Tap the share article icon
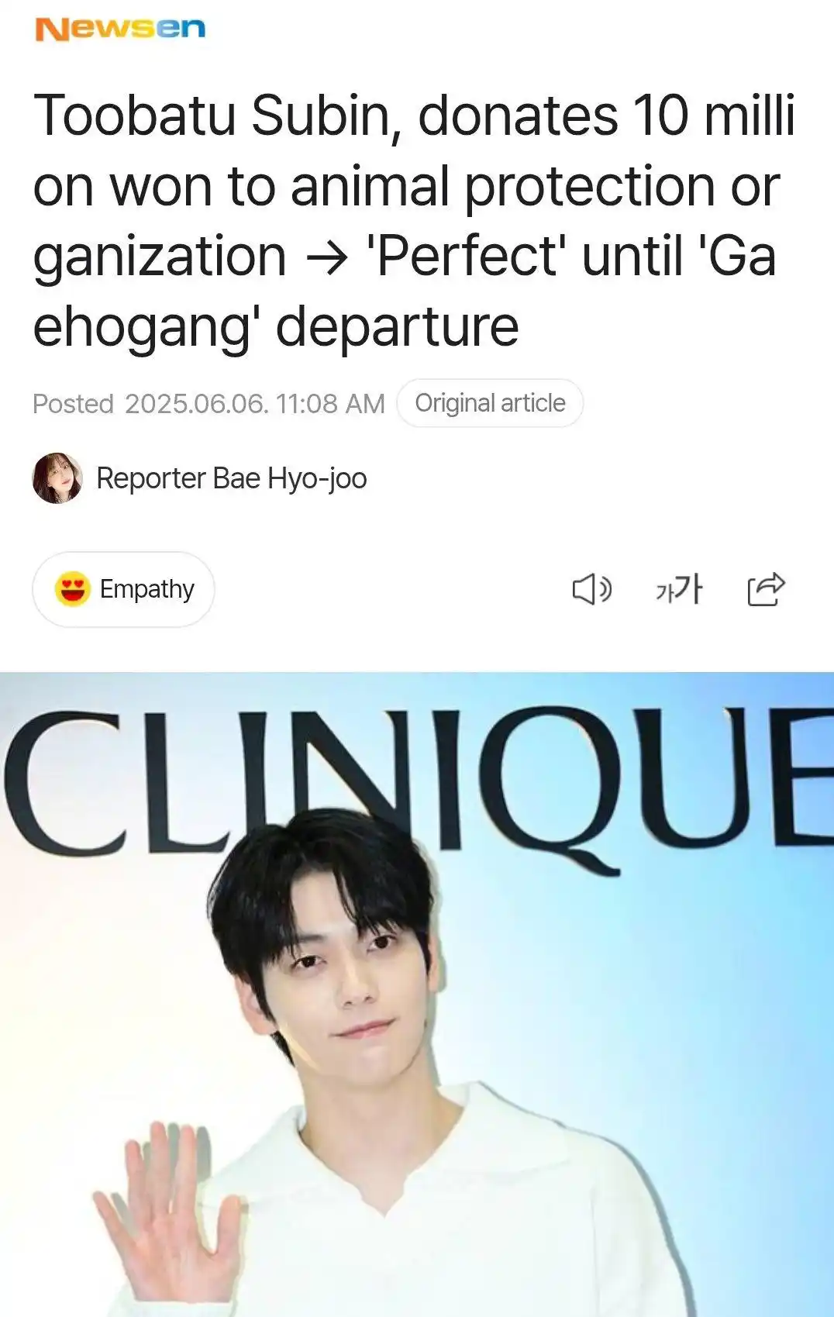This screenshot has width=834, height=1317. [x=767, y=589]
